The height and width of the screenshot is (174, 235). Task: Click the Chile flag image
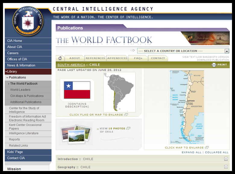(x=77, y=90)
